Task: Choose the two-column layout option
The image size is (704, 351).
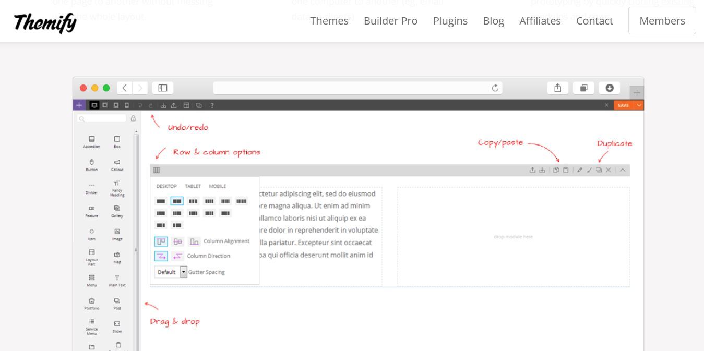Action: click(x=177, y=201)
